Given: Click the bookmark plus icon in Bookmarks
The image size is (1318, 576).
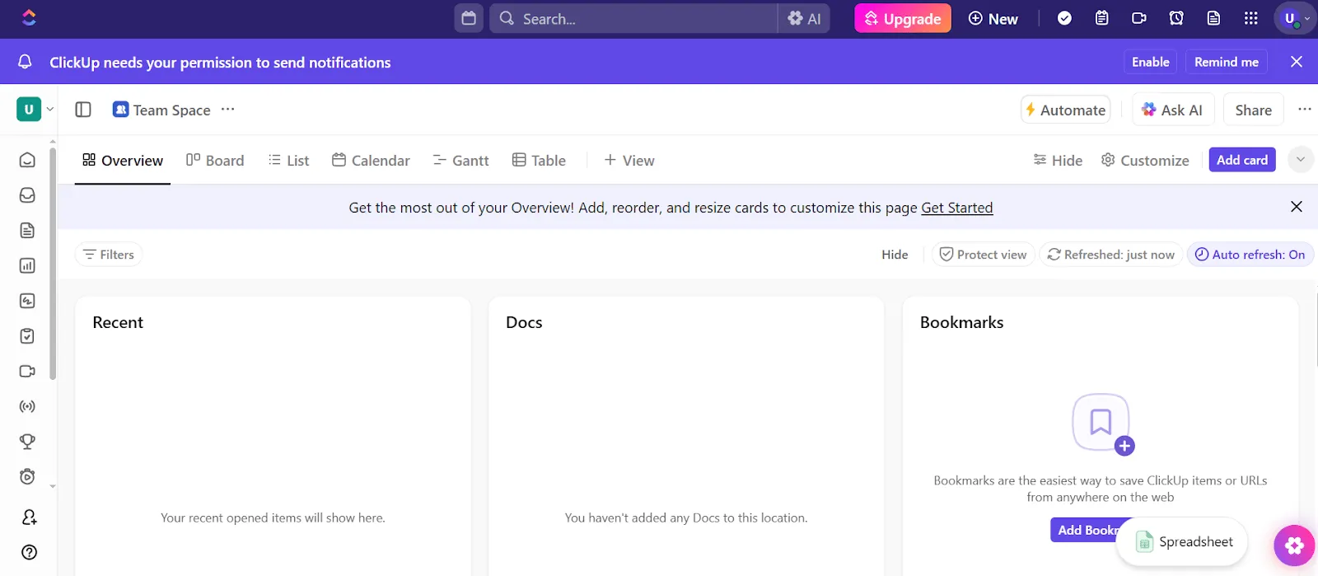Looking at the screenshot, I should 1104,424.
